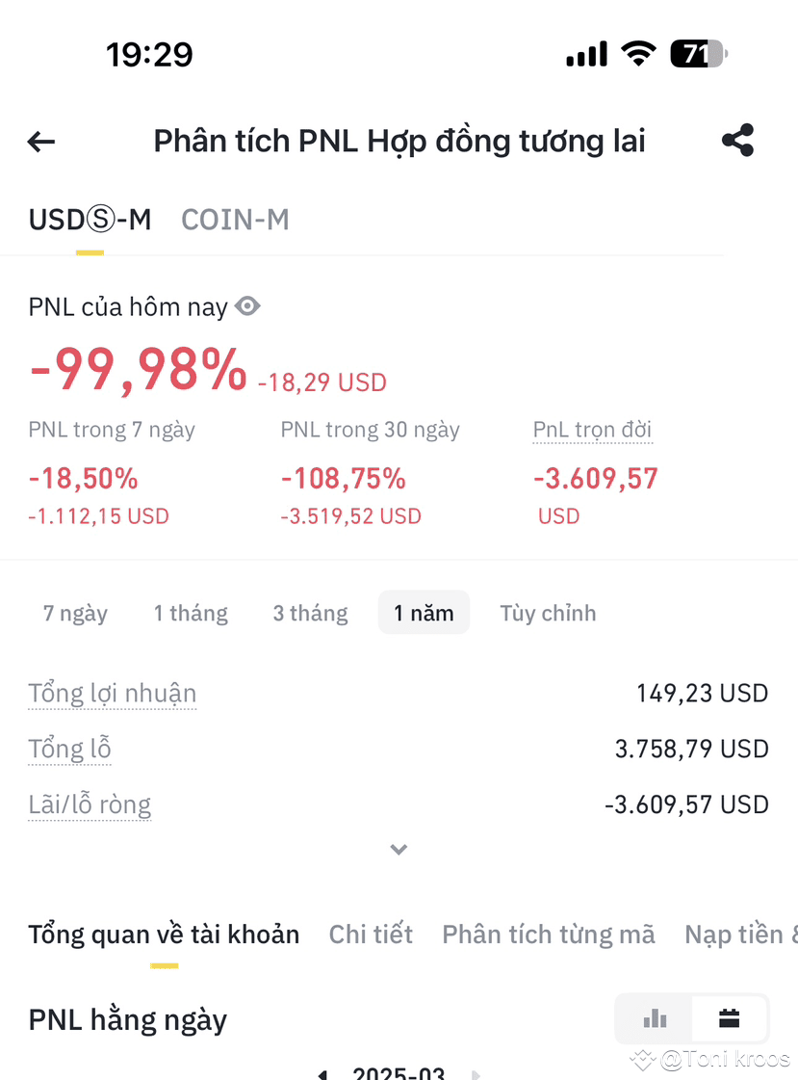Tap the Lãi/lỗ ròng label
This screenshot has width=798, height=1080.
[90, 804]
